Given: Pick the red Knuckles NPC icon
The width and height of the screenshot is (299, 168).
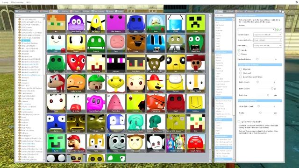Looking at the screenshot, I should 56,84.
